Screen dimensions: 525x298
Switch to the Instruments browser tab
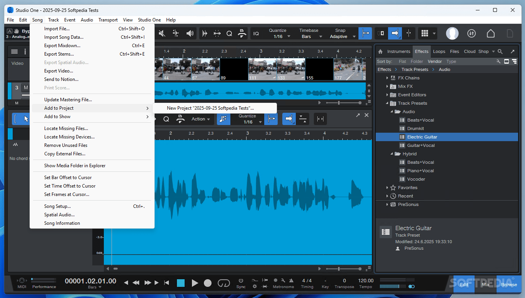click(x=398, y=51)
